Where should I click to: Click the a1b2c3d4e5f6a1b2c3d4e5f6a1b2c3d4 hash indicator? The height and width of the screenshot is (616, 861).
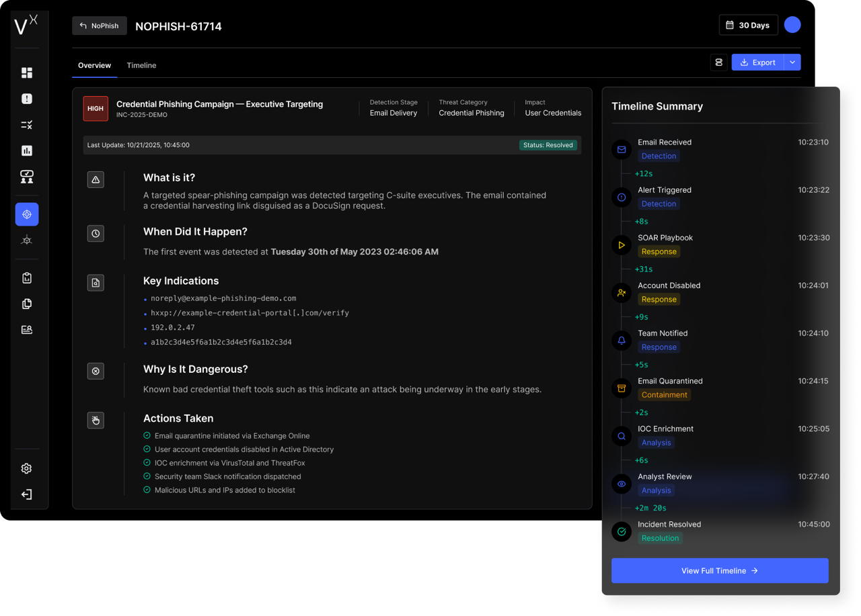(221, 343)
